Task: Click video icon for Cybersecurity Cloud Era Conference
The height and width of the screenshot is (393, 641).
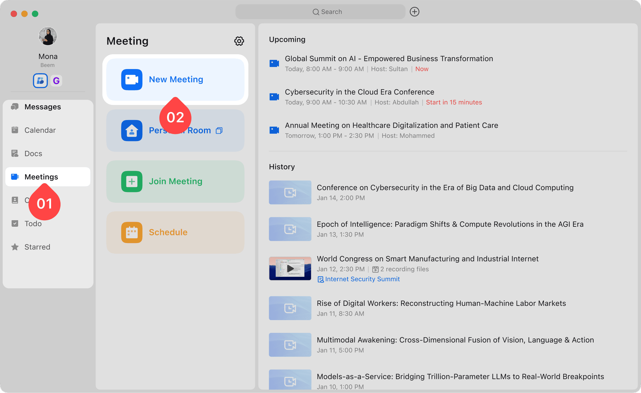Action: pyautogui.click(x=274, y=97)
